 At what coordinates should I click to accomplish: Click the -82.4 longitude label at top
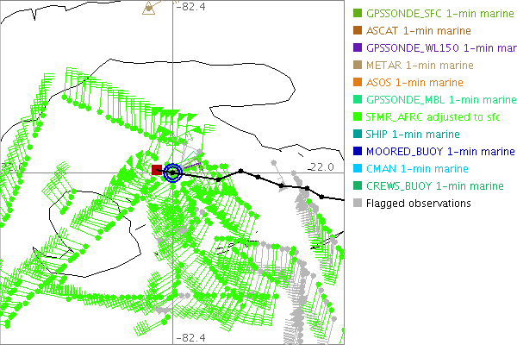click(x=190, y=7)
